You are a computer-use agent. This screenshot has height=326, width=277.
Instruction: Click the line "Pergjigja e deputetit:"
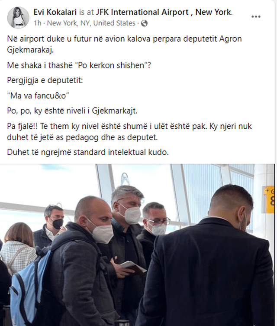coord(45,80)
